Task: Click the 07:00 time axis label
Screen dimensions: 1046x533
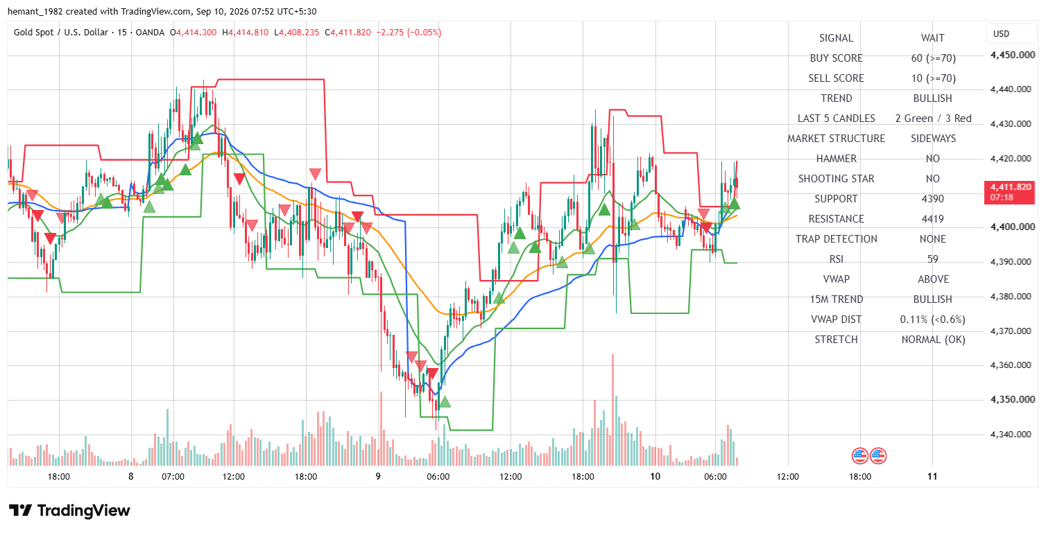Action: 173,477
